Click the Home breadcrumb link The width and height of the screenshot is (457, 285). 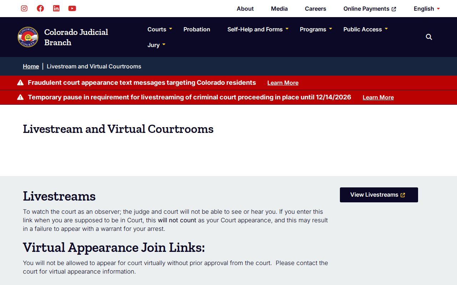pos(31,66)
